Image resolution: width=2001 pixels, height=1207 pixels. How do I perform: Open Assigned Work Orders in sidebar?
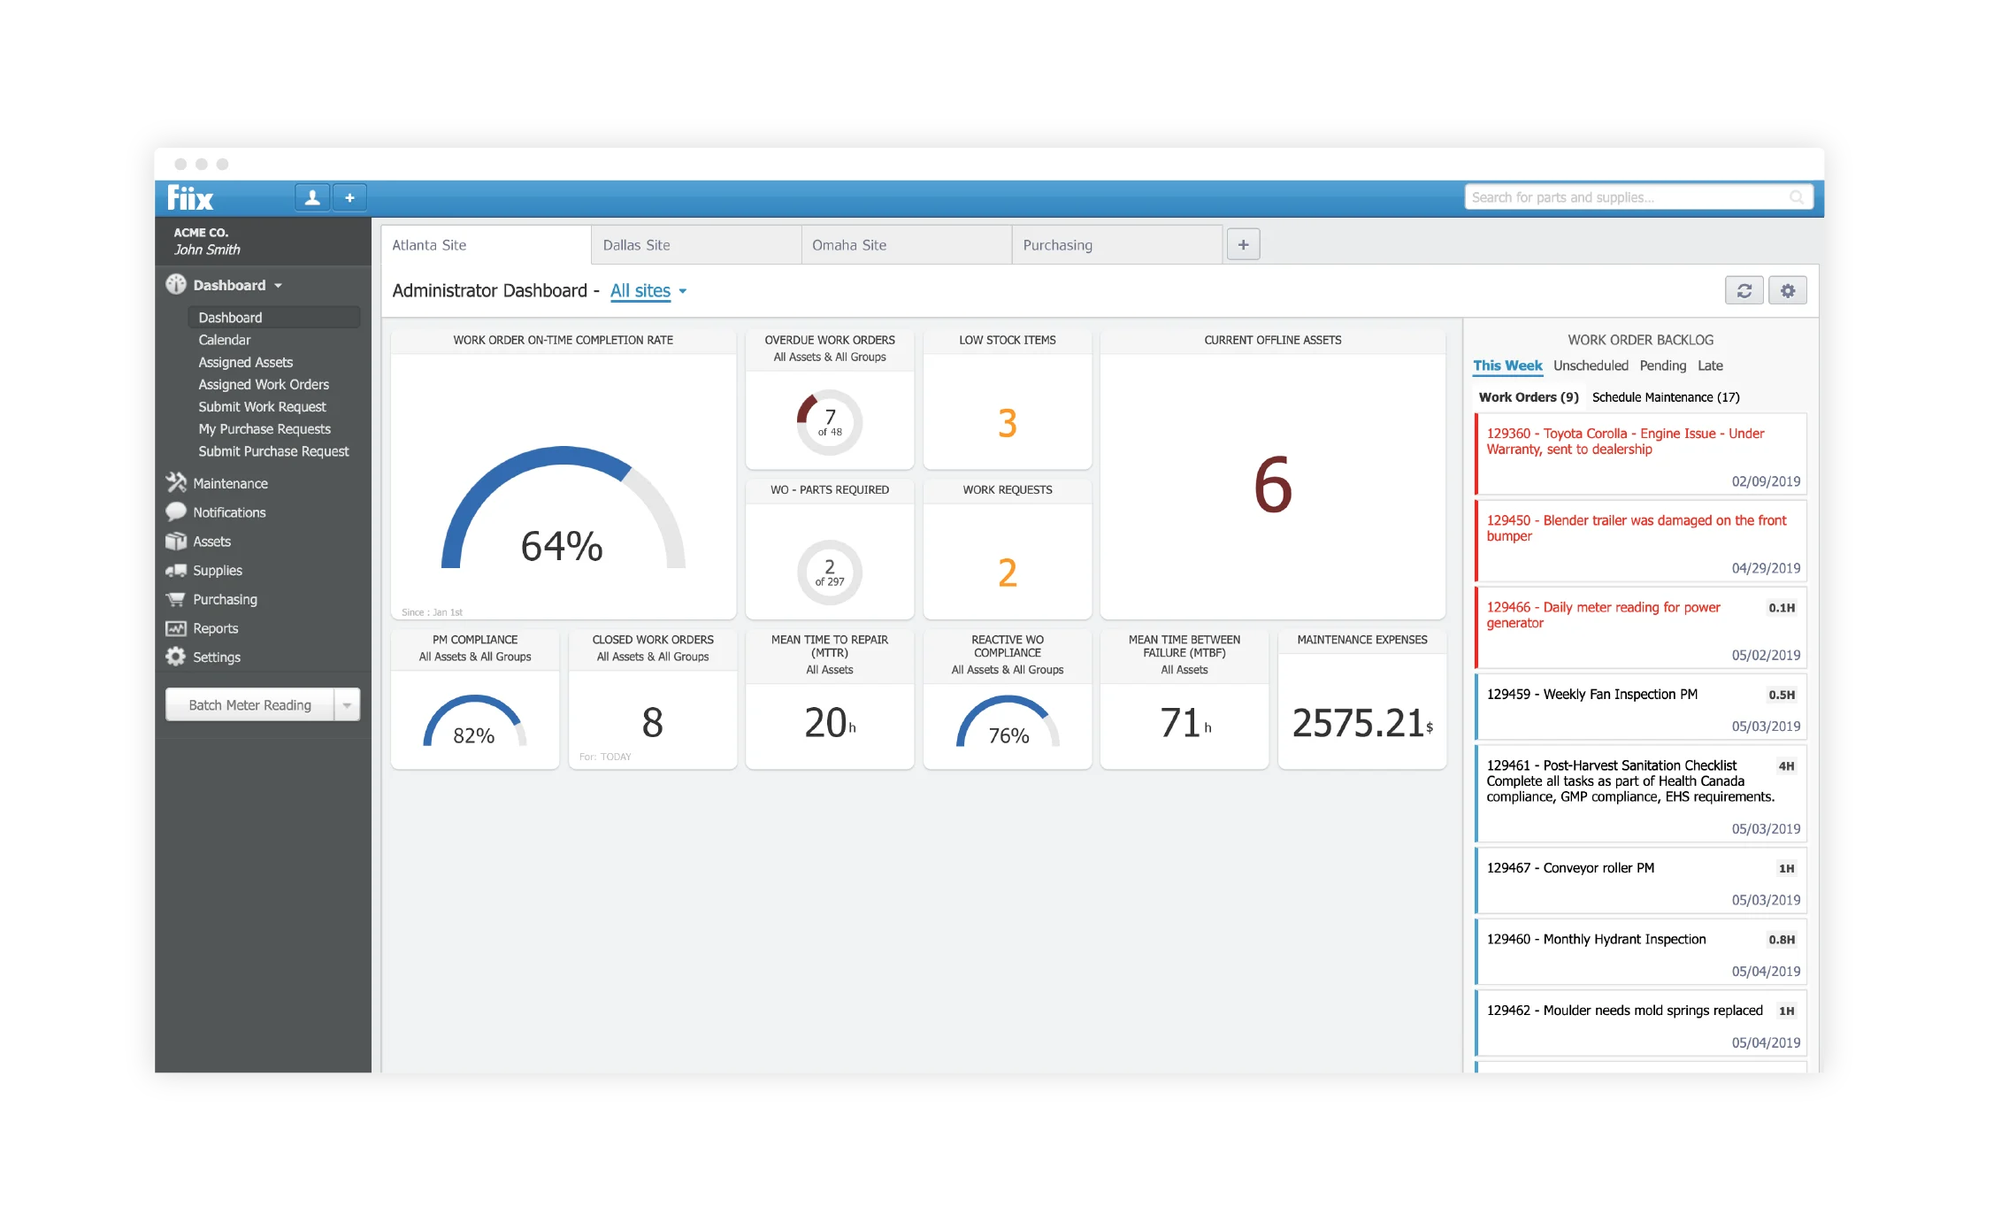264,384
